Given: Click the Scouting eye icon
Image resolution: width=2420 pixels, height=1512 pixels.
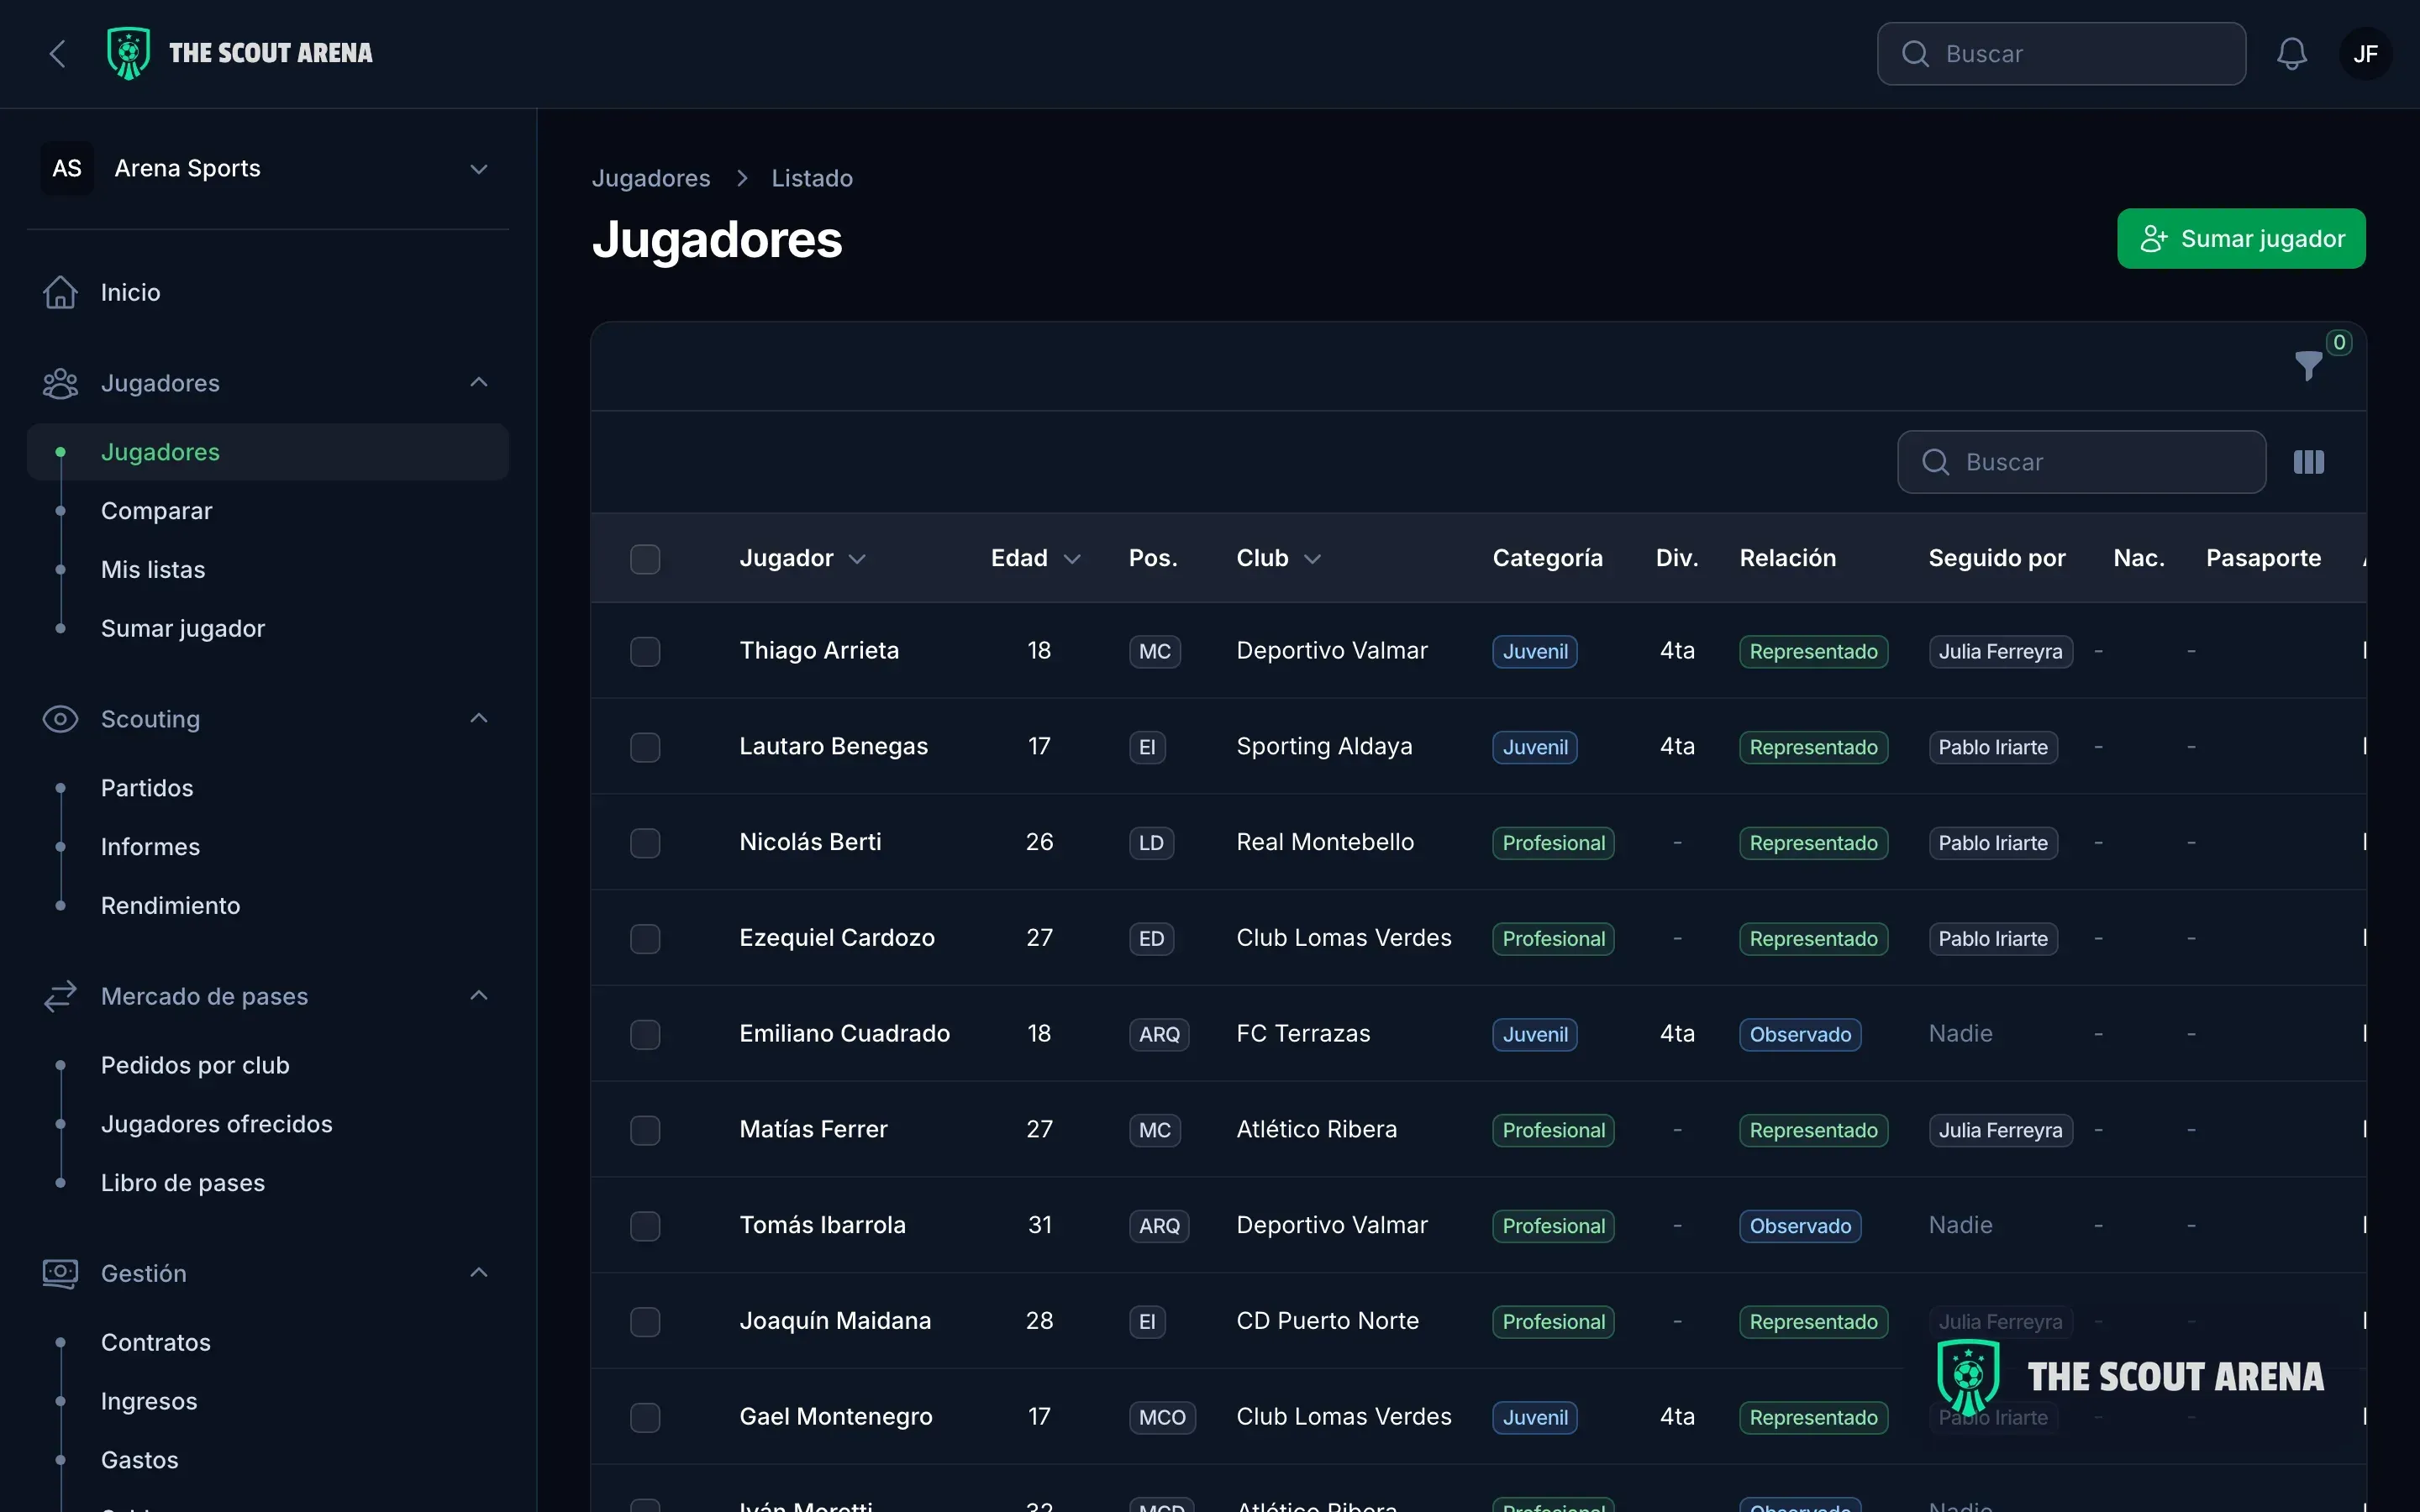Looking at the screenshot, I should coord(60,719).
